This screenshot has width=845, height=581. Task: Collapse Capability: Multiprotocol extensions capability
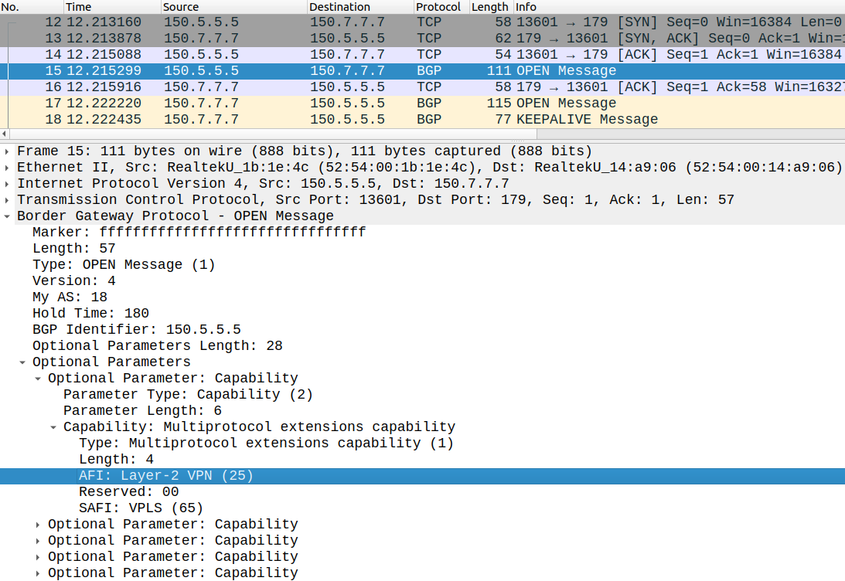coord(53,427)
